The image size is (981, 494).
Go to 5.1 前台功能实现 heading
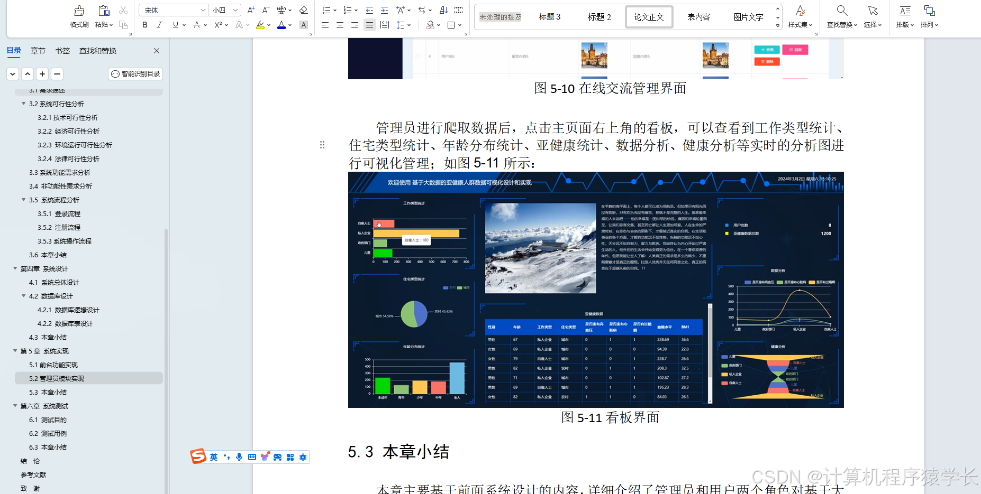click(x=53, y=365)
